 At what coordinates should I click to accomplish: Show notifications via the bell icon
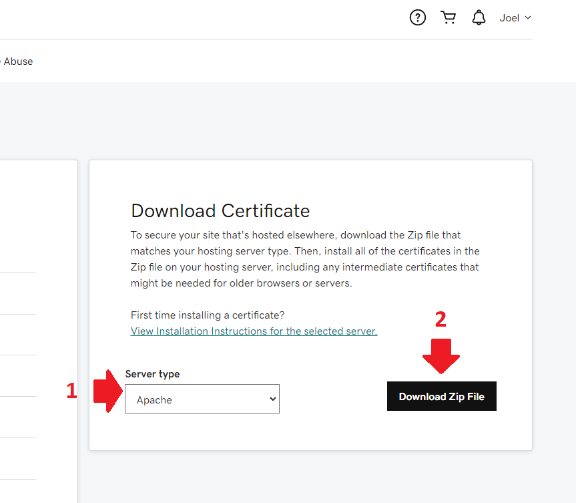point(479,18)
